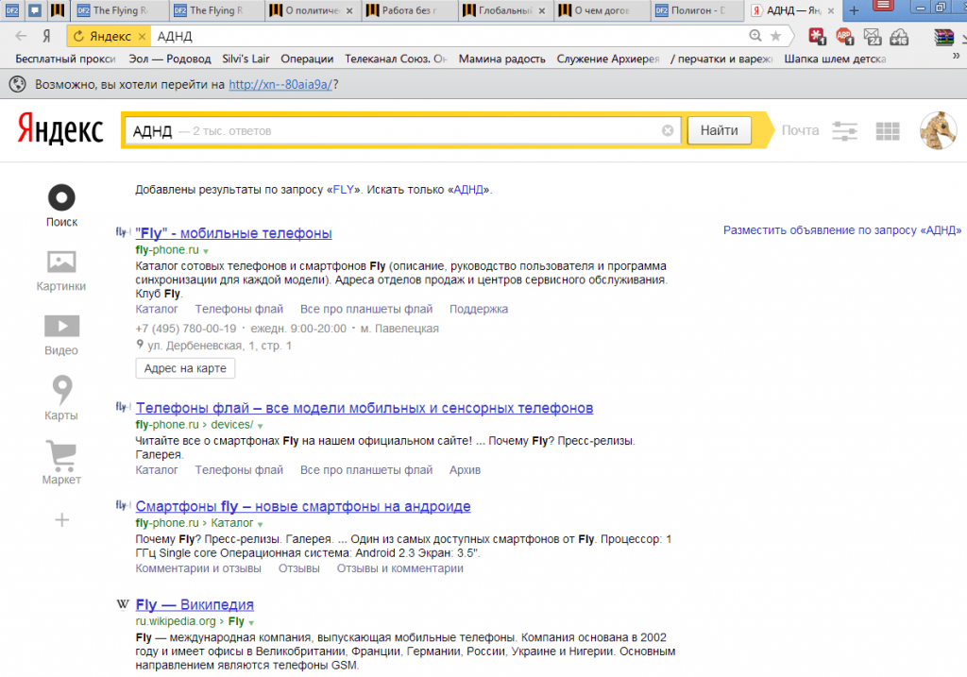The image size is (967, 677).
Task: Follow the suggested http://xn--80aia9a/ link
Action: coord(280,84)
